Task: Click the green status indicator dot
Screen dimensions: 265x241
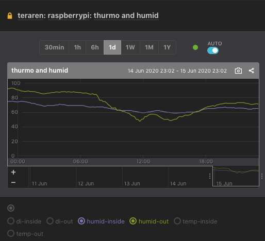Action: tap(195, 47)
